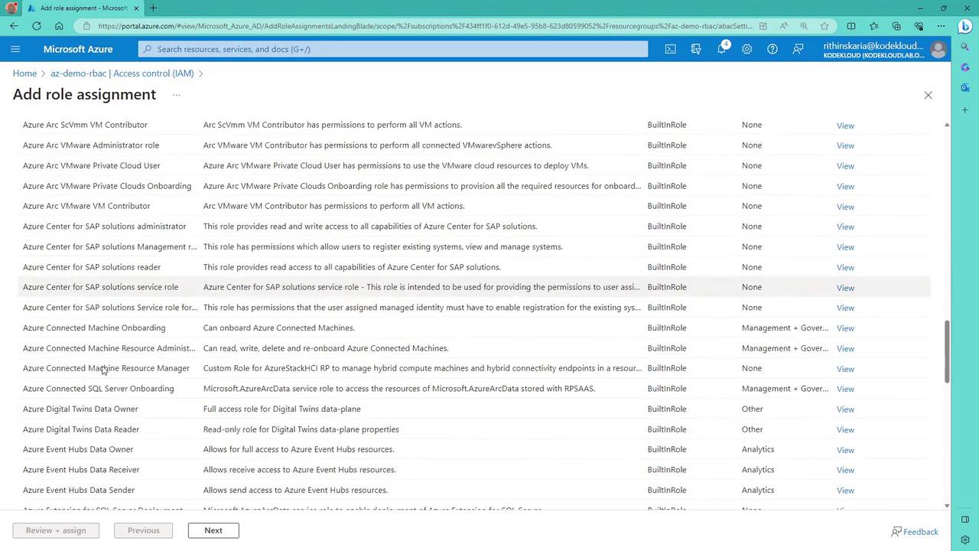Open the more options ellipsis beside Add role assignment
The width and height of the screenshot is (979, 551).
click(x=176, y=95)
